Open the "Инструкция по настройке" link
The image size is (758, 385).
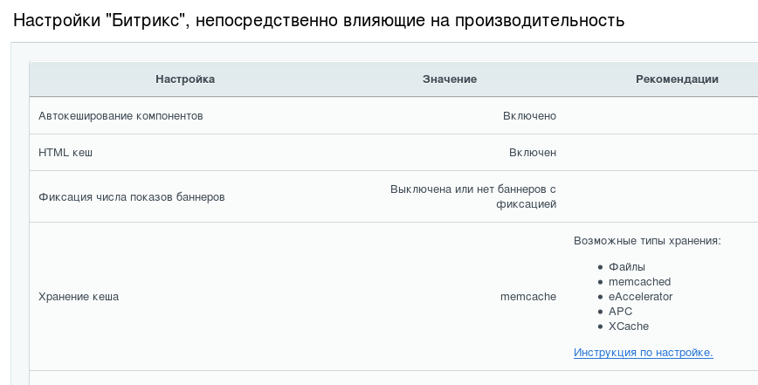pyautogui.click(x=643, y=353)
